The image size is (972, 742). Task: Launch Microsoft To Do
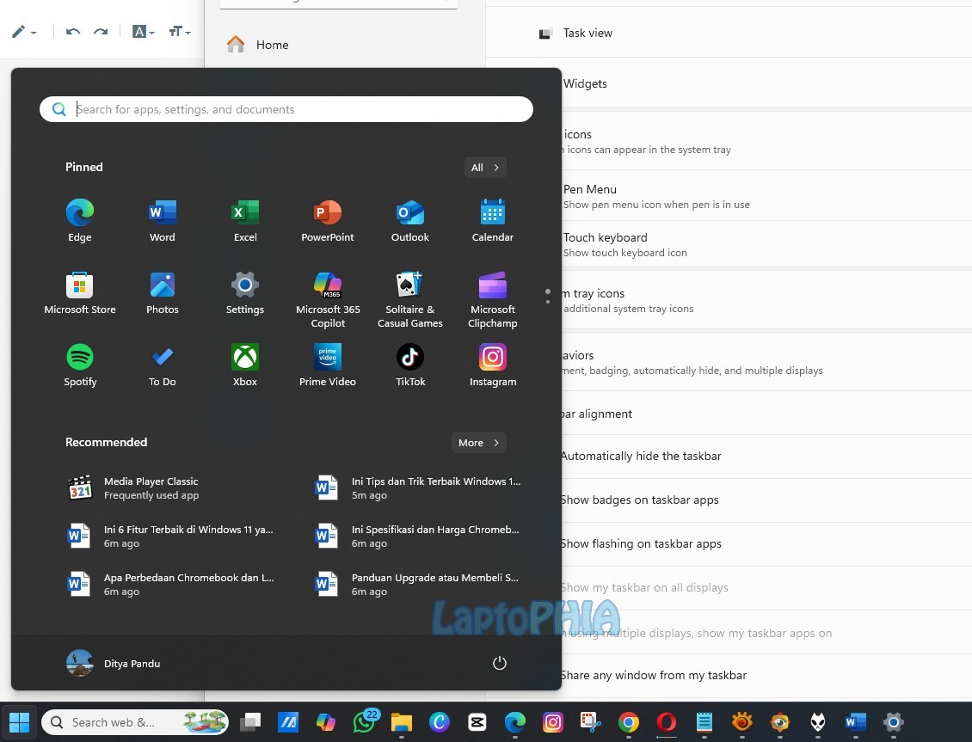point(163,365)
